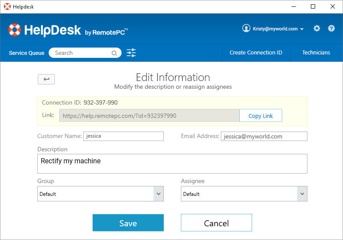Screen dimensions: 343x240
Task: Open the Group dropdown
Action: point(100,194)
